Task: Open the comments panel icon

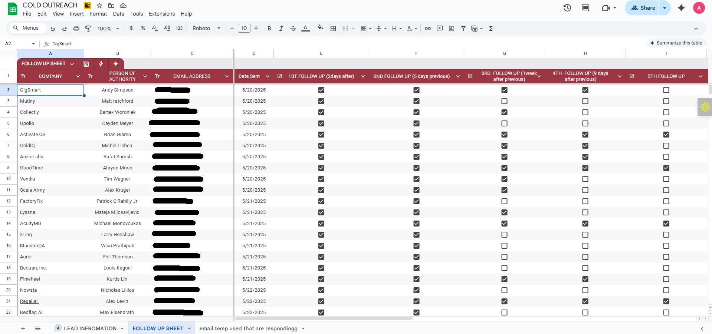Action: click(x=585, y=8)
